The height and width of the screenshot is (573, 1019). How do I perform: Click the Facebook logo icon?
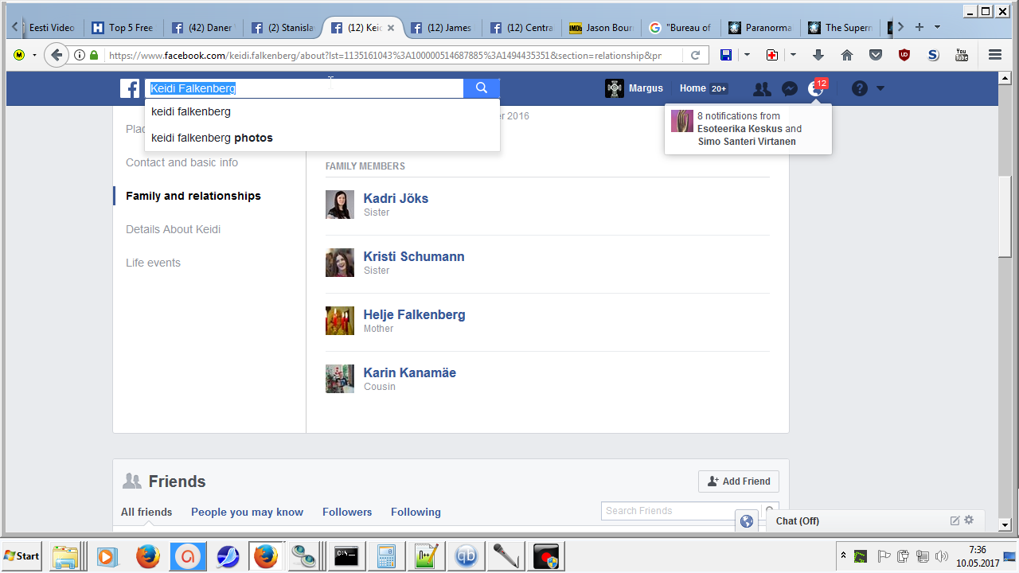pos(130,88)
